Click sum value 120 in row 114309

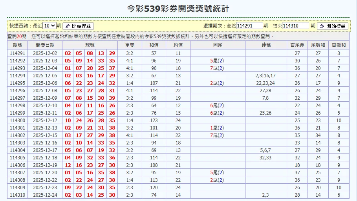click(154, 188)
